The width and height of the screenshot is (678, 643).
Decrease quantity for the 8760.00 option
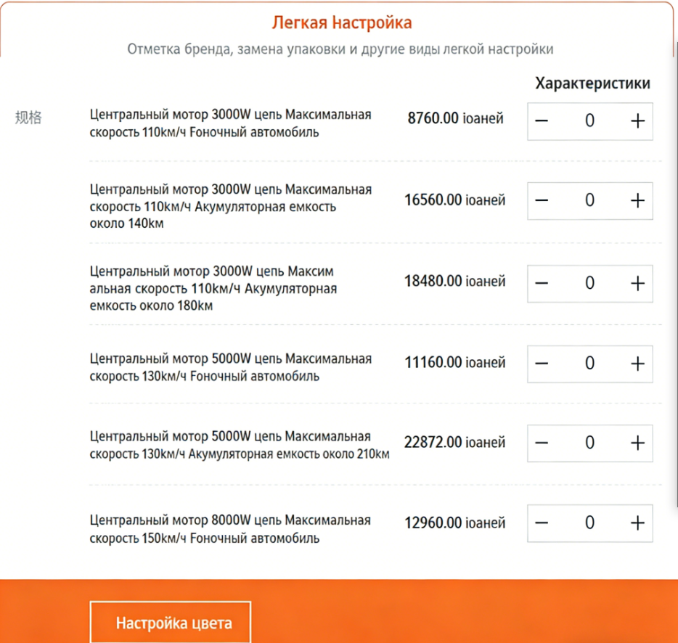(x=542, y=121)
